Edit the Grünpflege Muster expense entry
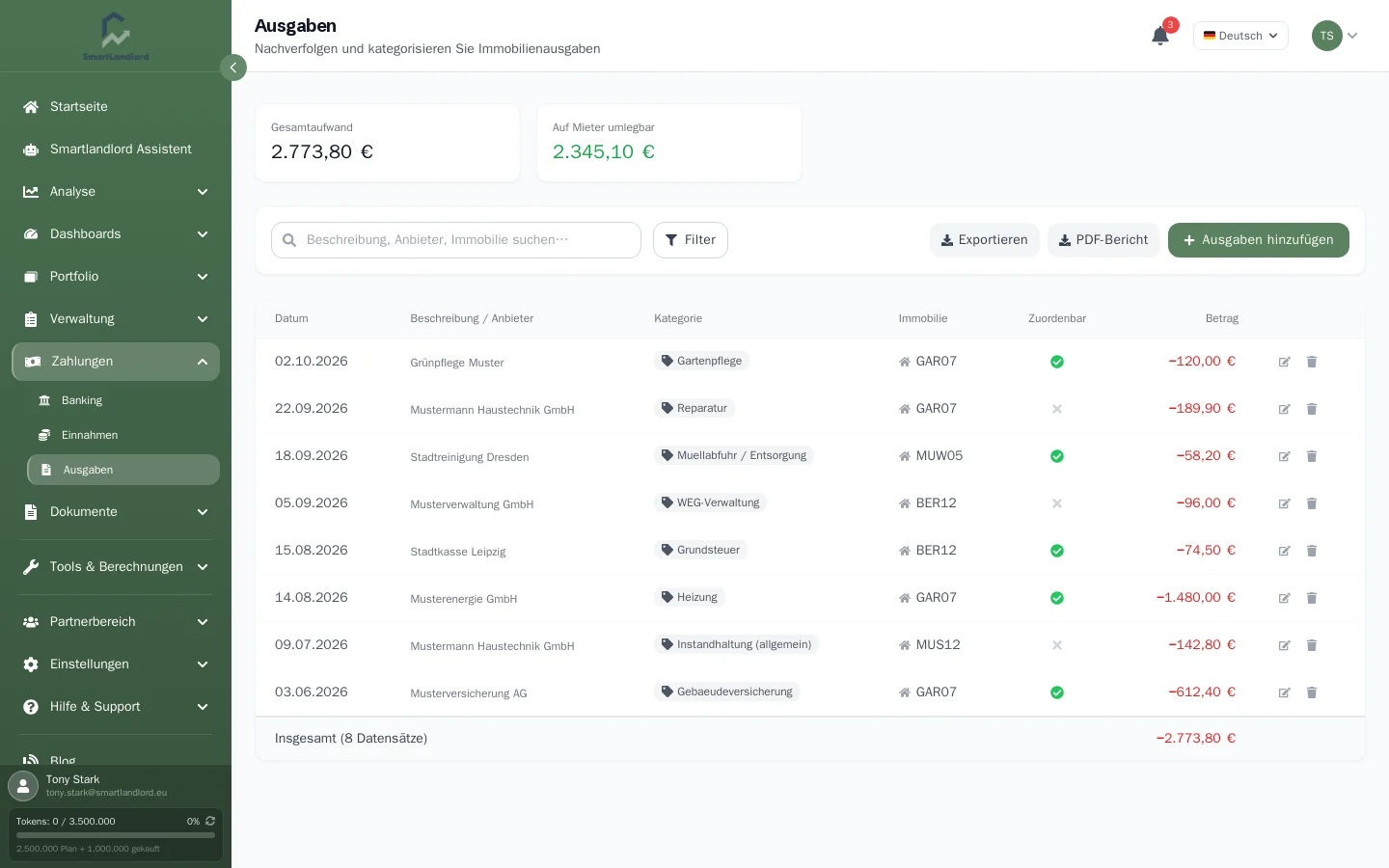Viewport: 1389px width, 868px height. pos(1285,362)
